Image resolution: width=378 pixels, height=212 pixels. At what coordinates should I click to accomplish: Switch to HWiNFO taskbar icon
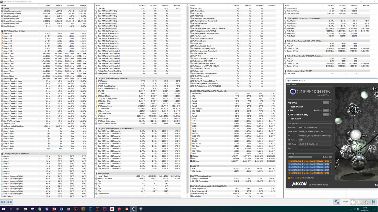pos(141,209)
